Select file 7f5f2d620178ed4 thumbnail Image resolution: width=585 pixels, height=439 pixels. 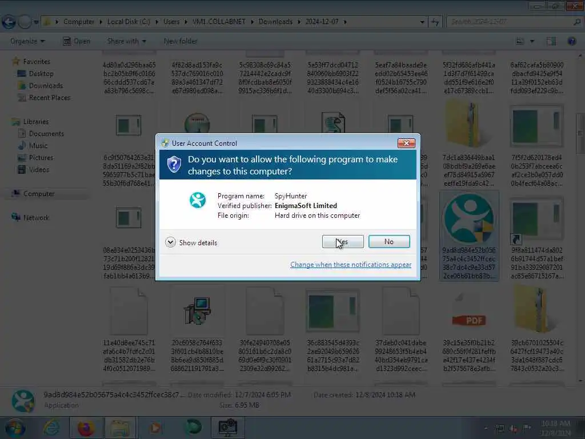tap(537, 126)
